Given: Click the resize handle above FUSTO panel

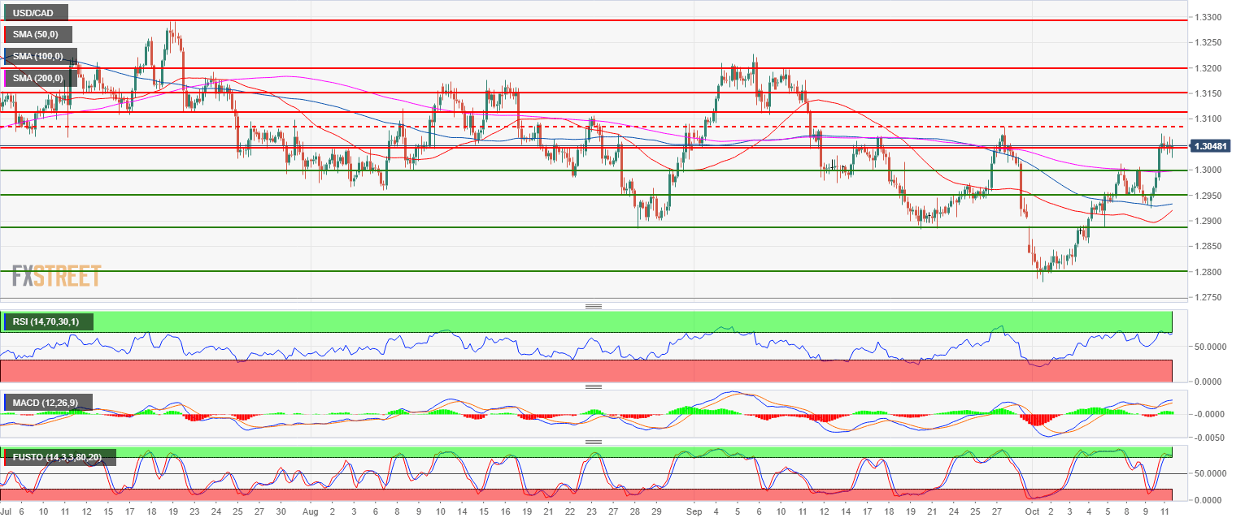Looking at the screenshot, I should click(x=593, y=442).
